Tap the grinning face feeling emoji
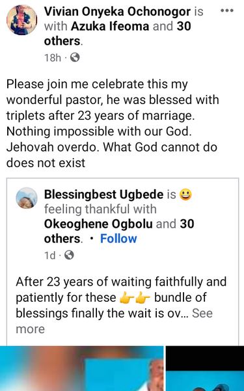The image size is (244, 391). click(185, 195)
